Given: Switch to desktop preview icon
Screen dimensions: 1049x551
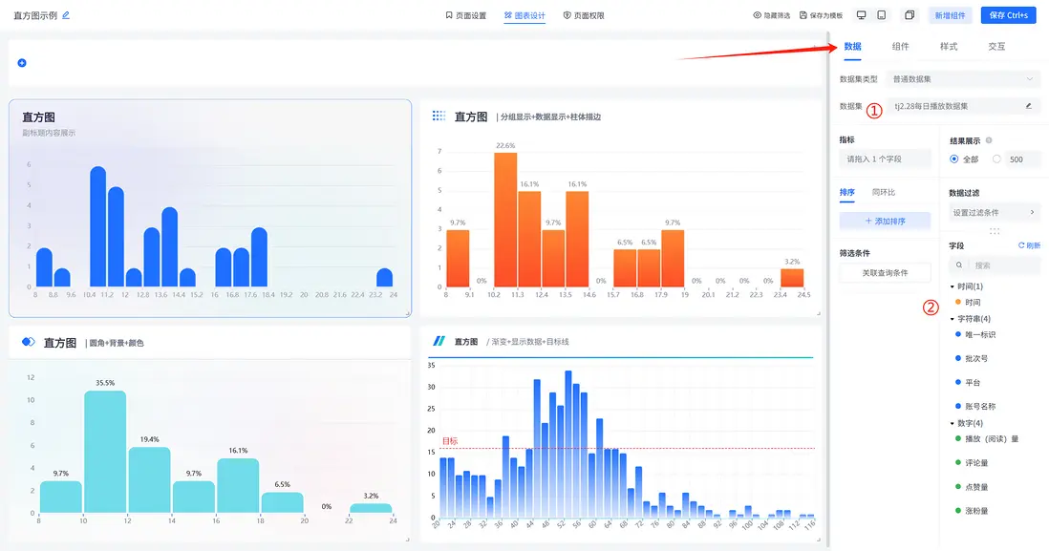Looking at the screenshot, I should (x=861, y=14).
